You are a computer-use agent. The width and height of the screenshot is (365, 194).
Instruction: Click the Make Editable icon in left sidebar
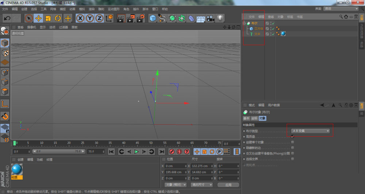(5, 31)
